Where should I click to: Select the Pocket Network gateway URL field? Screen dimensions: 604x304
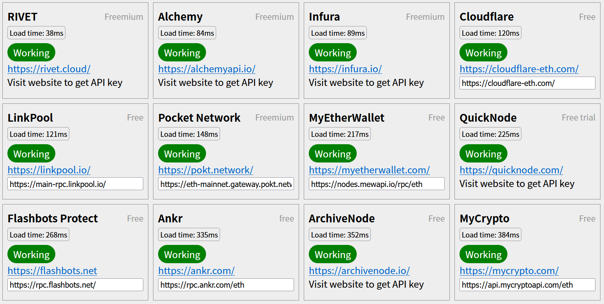(226, 184)
